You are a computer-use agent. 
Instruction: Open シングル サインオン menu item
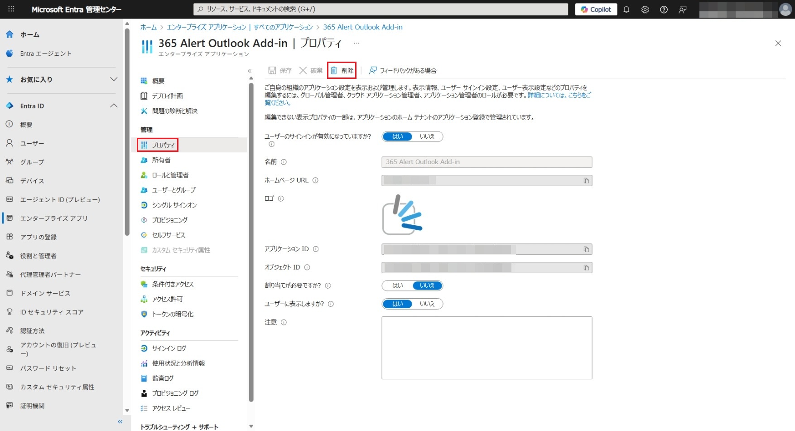coord(174,205)
